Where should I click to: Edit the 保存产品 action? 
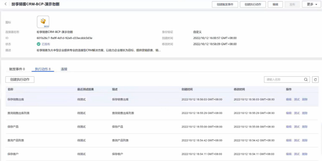(x=289, y=127)
